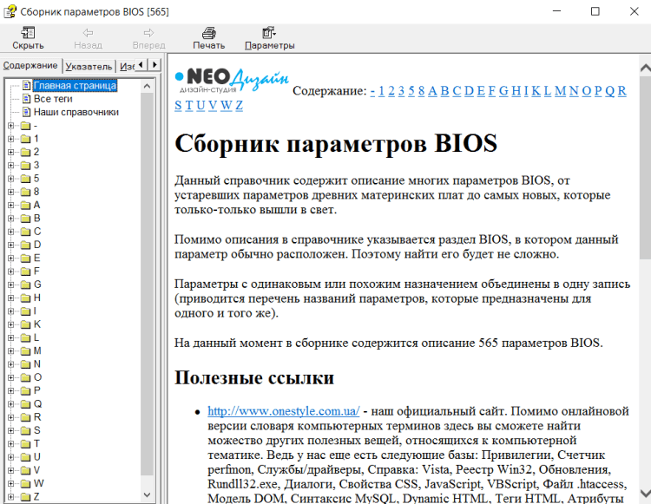Screen dimensions: 651x504
Task: Open the Параметры toolbar icon
Action: [x=269, y=32]
